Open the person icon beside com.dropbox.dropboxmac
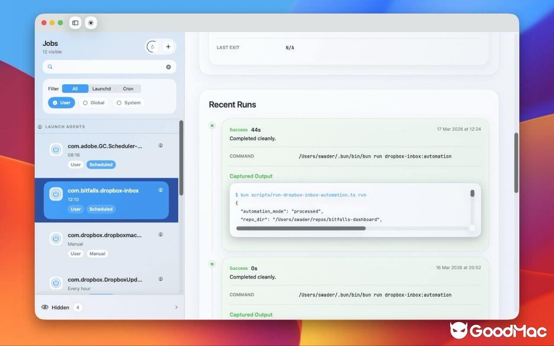This screenshot has height=346, width=554. 161,234
